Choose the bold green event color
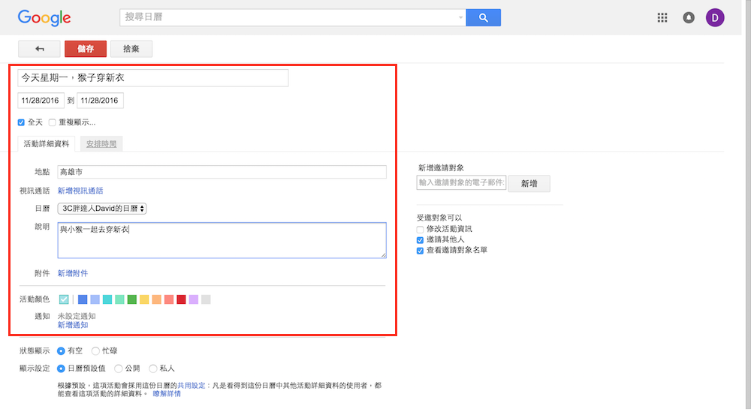The image size is (751, 412). tap(132, 299)
